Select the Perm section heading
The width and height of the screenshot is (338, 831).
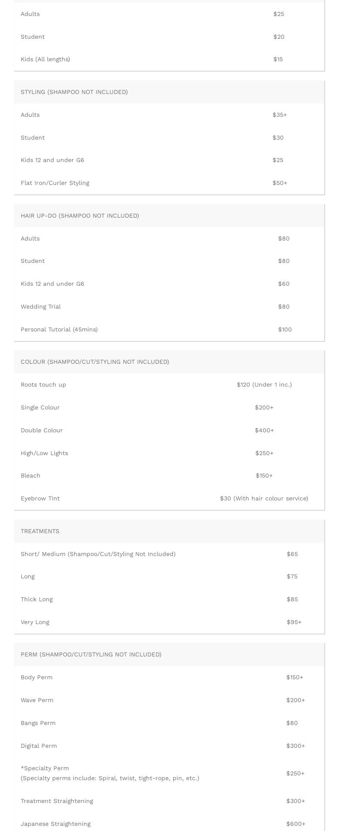click(91, 654)
